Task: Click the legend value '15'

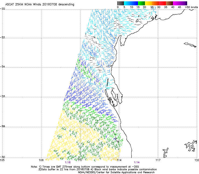Action: [x=138, y=7]
